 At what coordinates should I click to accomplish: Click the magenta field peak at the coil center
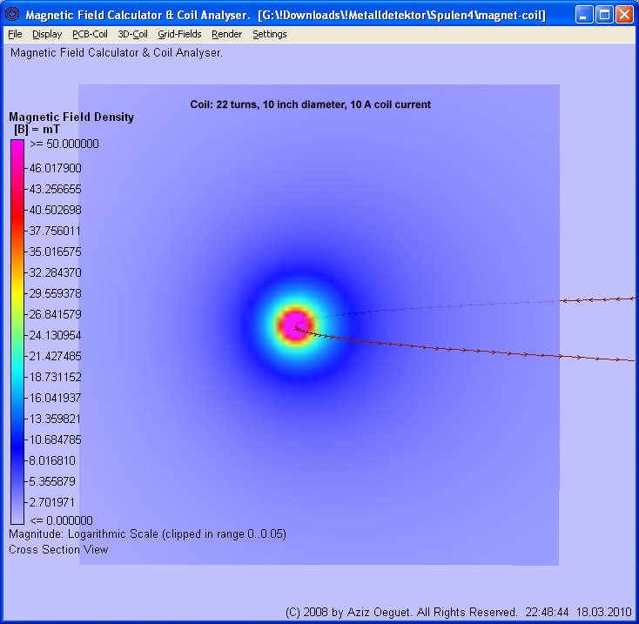point(295,325)
